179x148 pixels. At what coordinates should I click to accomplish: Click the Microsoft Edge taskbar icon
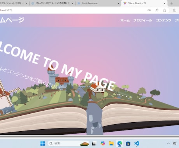pyautogui.click(x=120, y=143)
